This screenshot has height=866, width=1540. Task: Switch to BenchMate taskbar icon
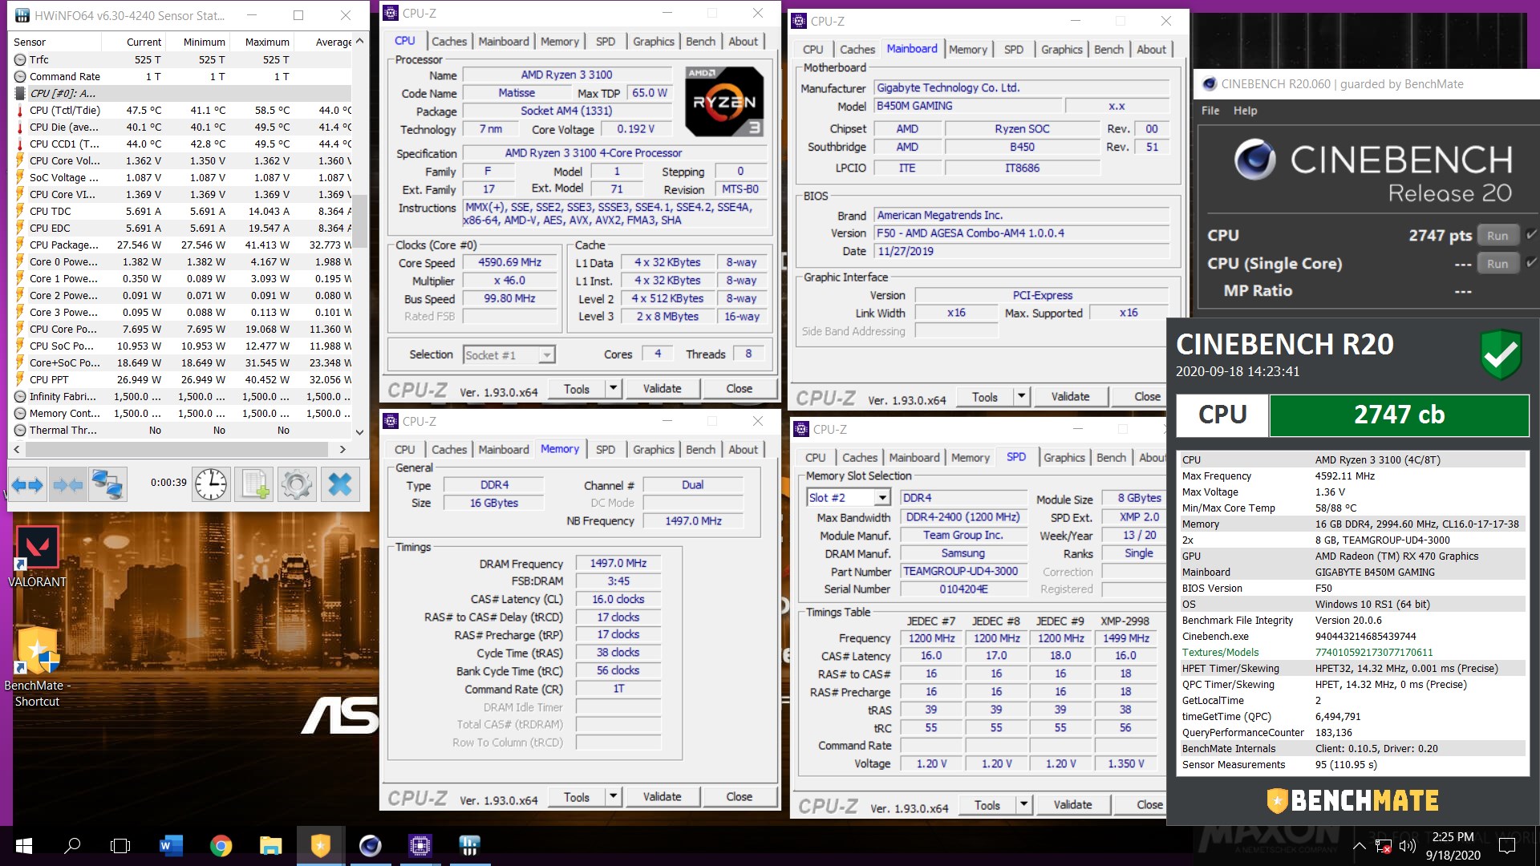click(x=320, y=846)
